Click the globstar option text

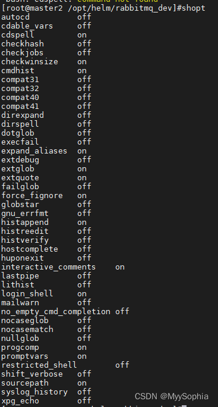click(x=20, y=205)
